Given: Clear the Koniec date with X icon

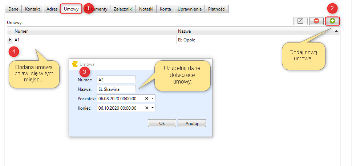Looking at the screenshot, I should 147,108.
